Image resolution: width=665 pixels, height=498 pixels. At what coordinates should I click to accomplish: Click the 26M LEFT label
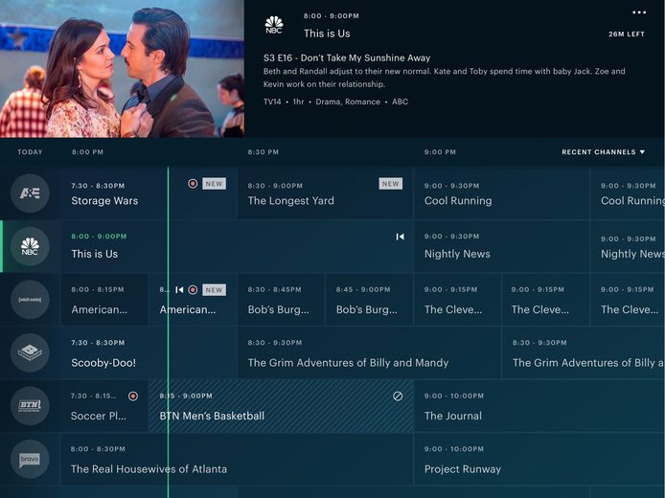tap(627, 34)
